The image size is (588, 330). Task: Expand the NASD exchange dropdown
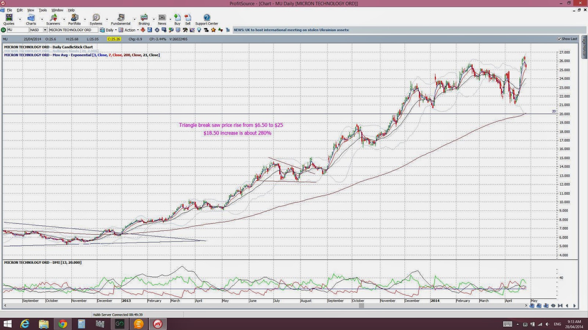coord(45,30)
